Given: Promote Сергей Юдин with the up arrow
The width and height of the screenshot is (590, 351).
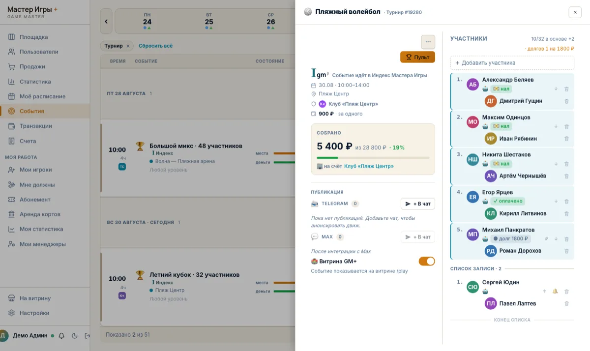Looking at the screenshot, I should pyautogui.click(x=544, y=292).
